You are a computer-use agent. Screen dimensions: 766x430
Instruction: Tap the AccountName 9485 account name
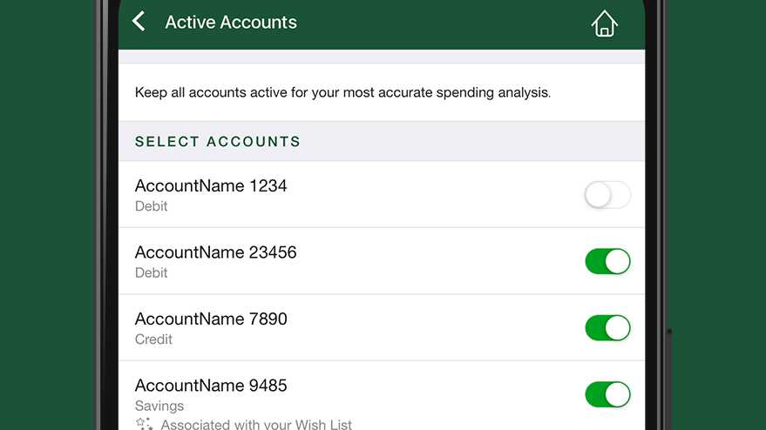click(x=211, y=386)
